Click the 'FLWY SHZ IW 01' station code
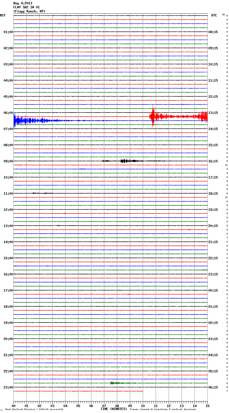 point(26,7)
